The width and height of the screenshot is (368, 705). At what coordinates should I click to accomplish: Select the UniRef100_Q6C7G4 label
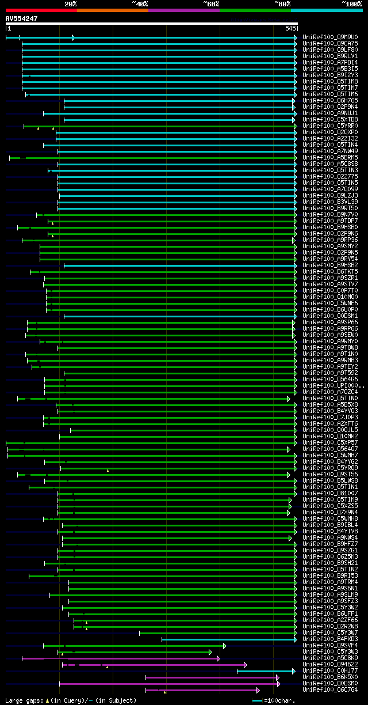click(330, 690)
